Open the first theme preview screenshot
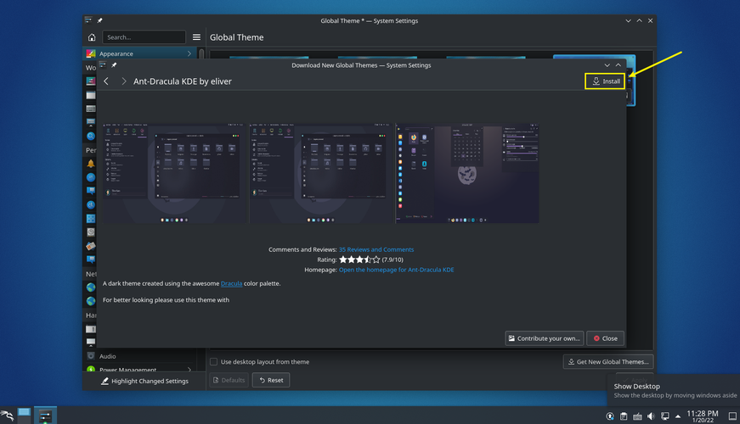This screenshot has width=740, height=424. [176, 173]
